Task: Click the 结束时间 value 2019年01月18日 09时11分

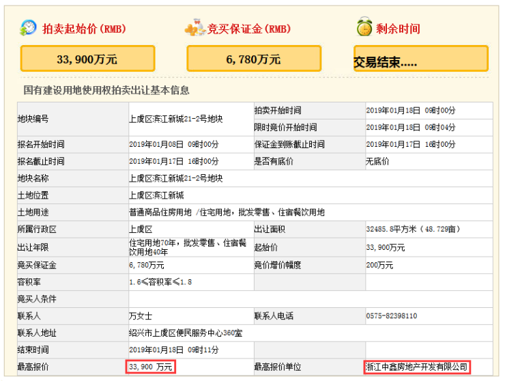Action: (173, 350)
